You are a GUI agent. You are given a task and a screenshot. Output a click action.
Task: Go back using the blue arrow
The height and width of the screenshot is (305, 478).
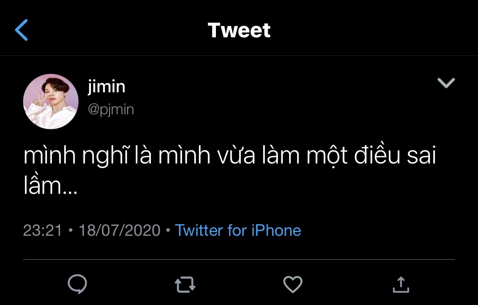(22, 30)
